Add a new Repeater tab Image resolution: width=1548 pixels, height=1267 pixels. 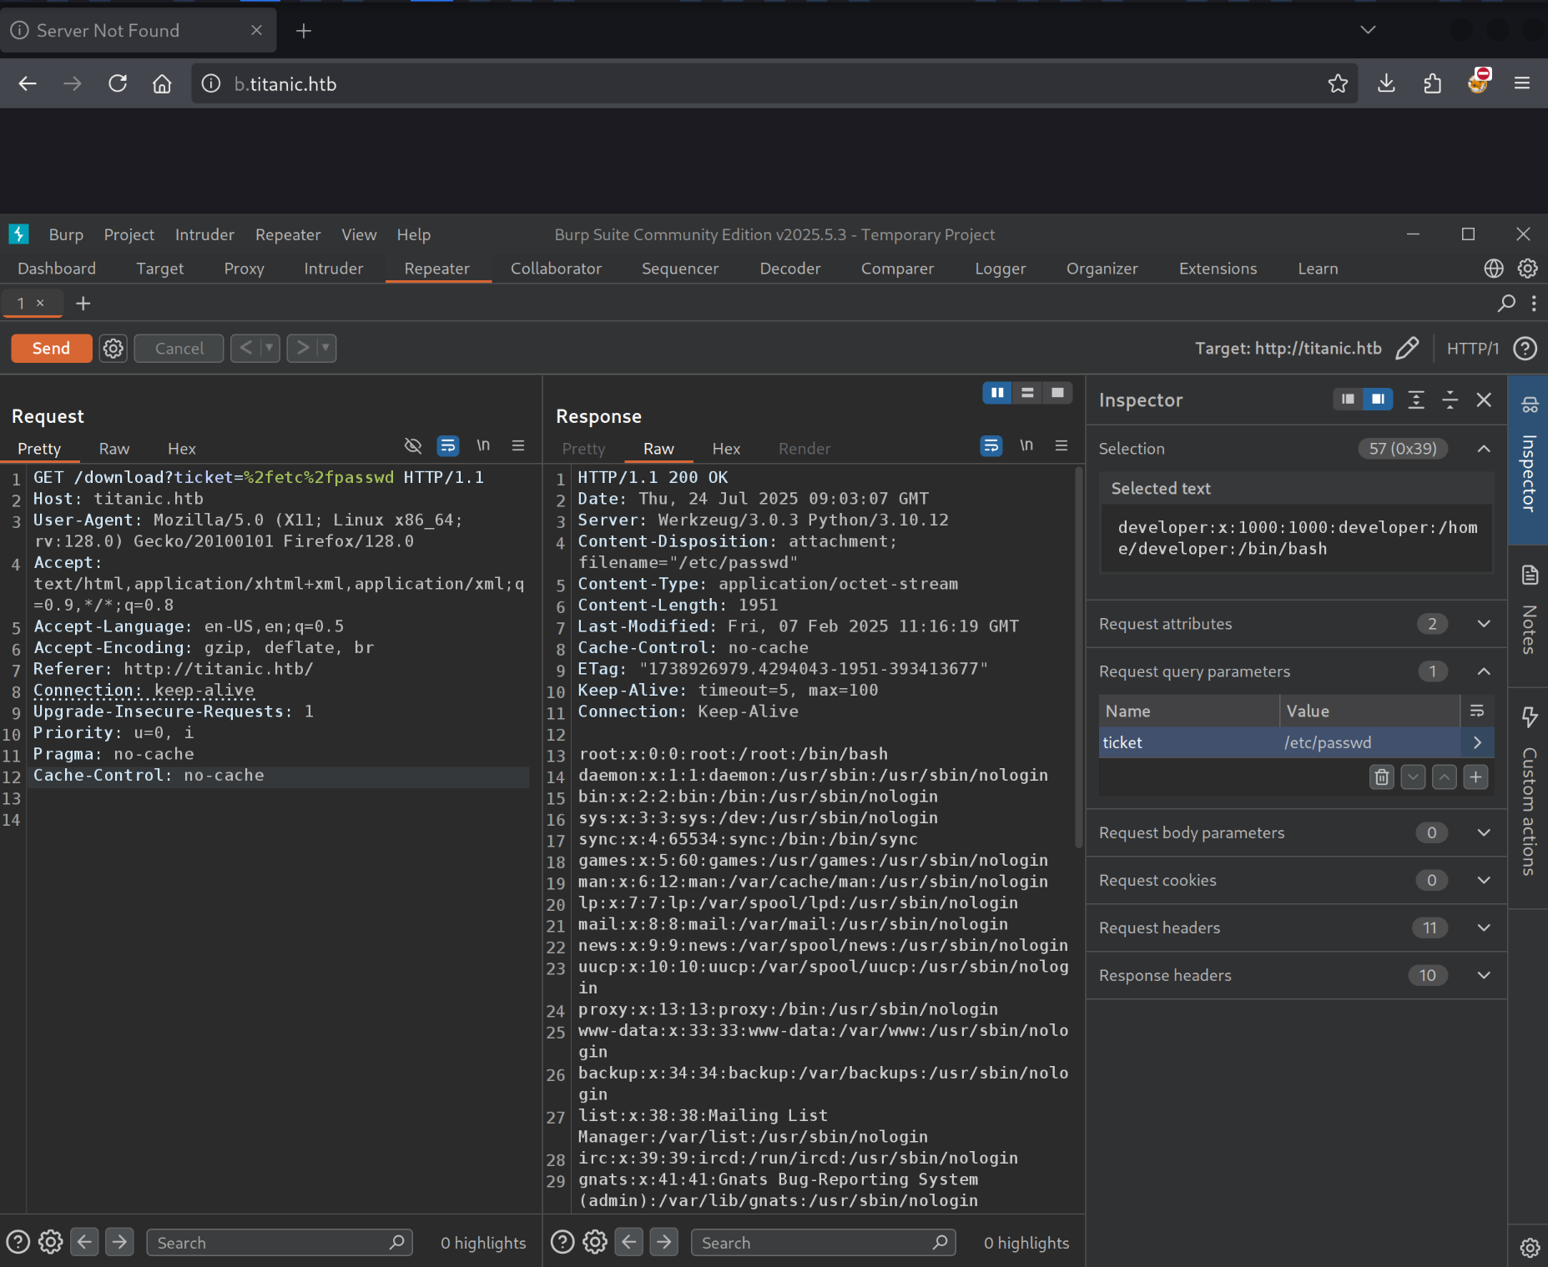83,304
